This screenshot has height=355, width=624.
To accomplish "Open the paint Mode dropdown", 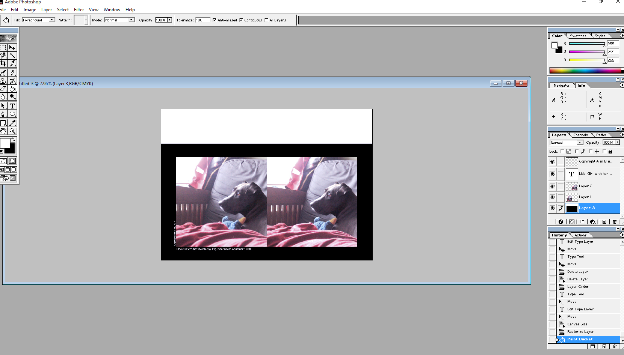I will tap(131, 20).
